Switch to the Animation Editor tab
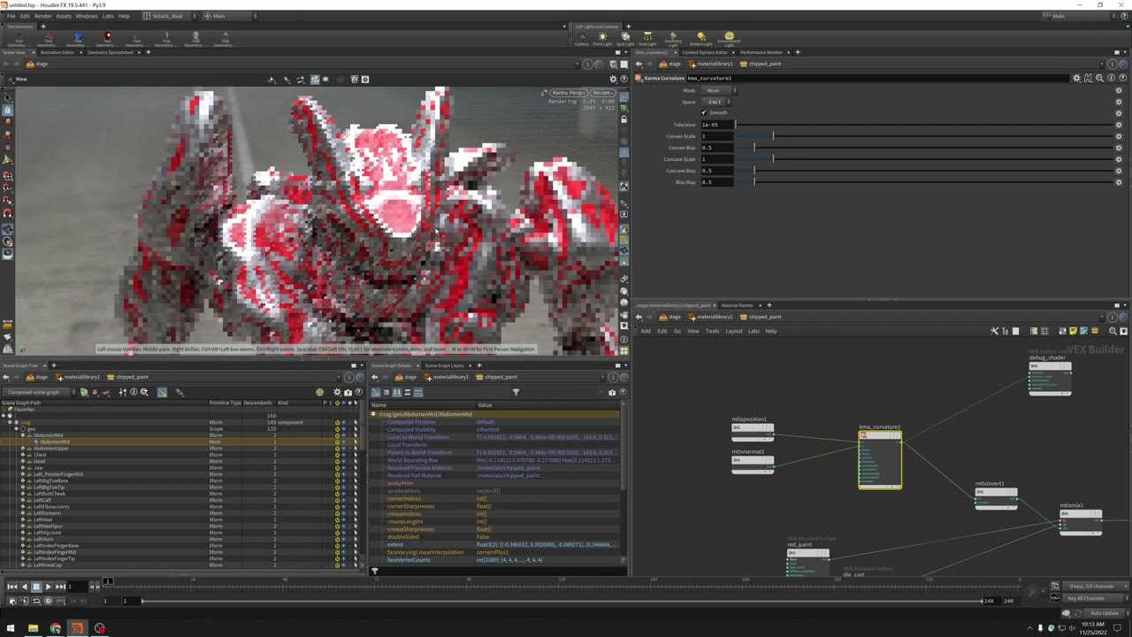 57,52
